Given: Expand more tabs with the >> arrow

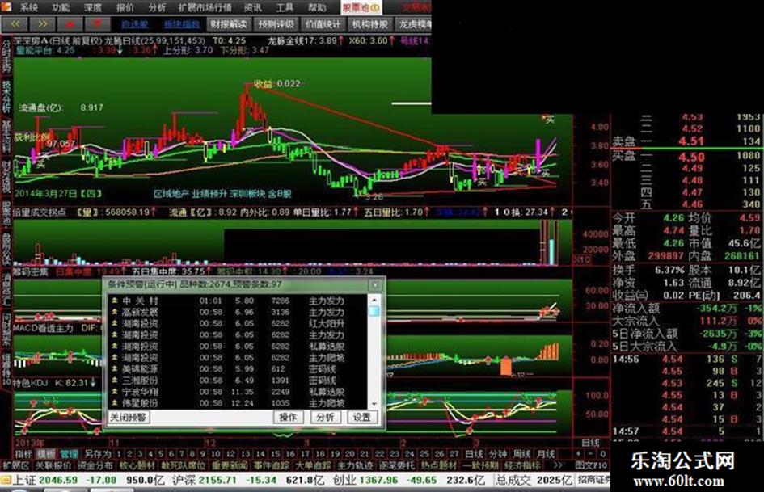Looking at the screenshot, I should coord(559,465).
